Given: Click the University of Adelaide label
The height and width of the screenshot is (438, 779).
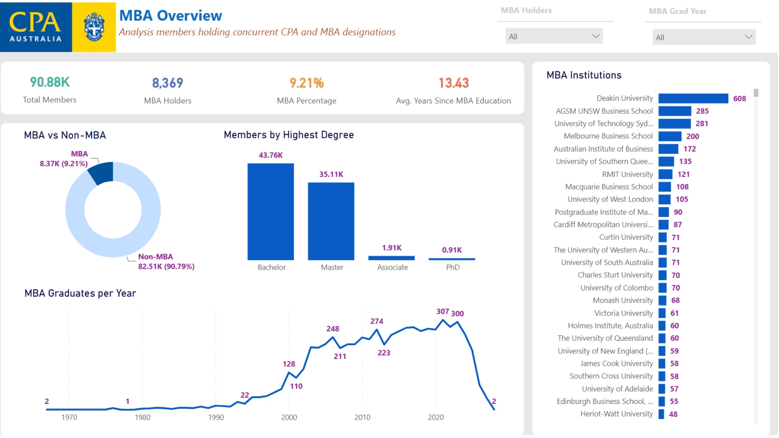Looking at the screenshot, I should [618, 389].
